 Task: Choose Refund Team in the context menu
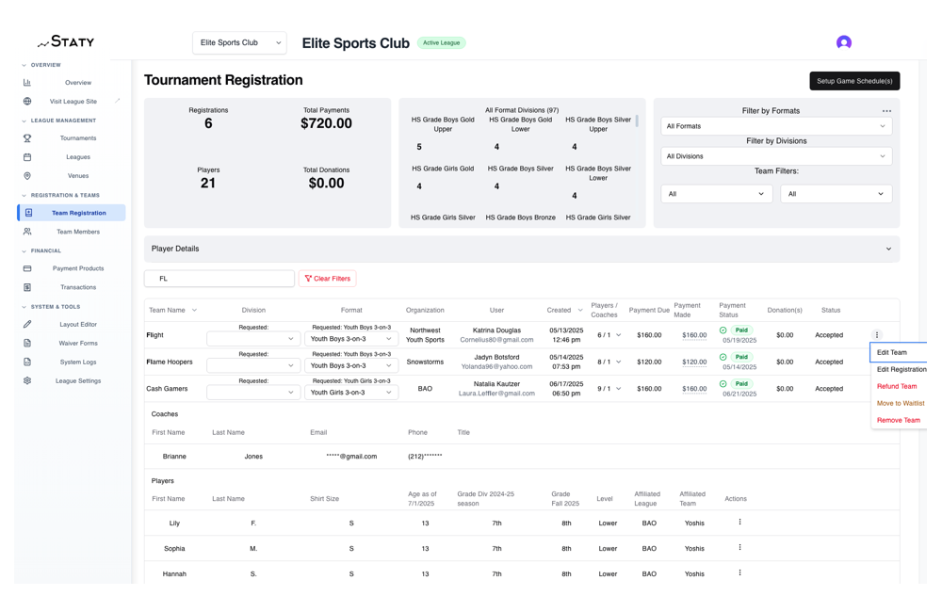[x=897, y=387]
